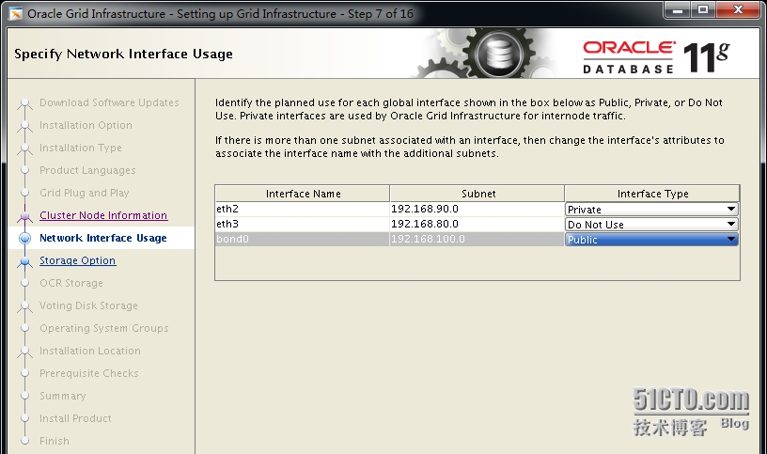Image resolution: width=767 pixels, height=454 pixels.
Task: Click the 192.168.100.0 subnet cell
Action: pos(477,240)
